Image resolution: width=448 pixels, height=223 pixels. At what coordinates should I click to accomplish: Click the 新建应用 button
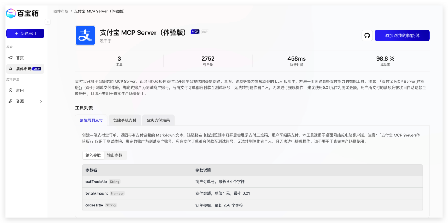(25, 34)
